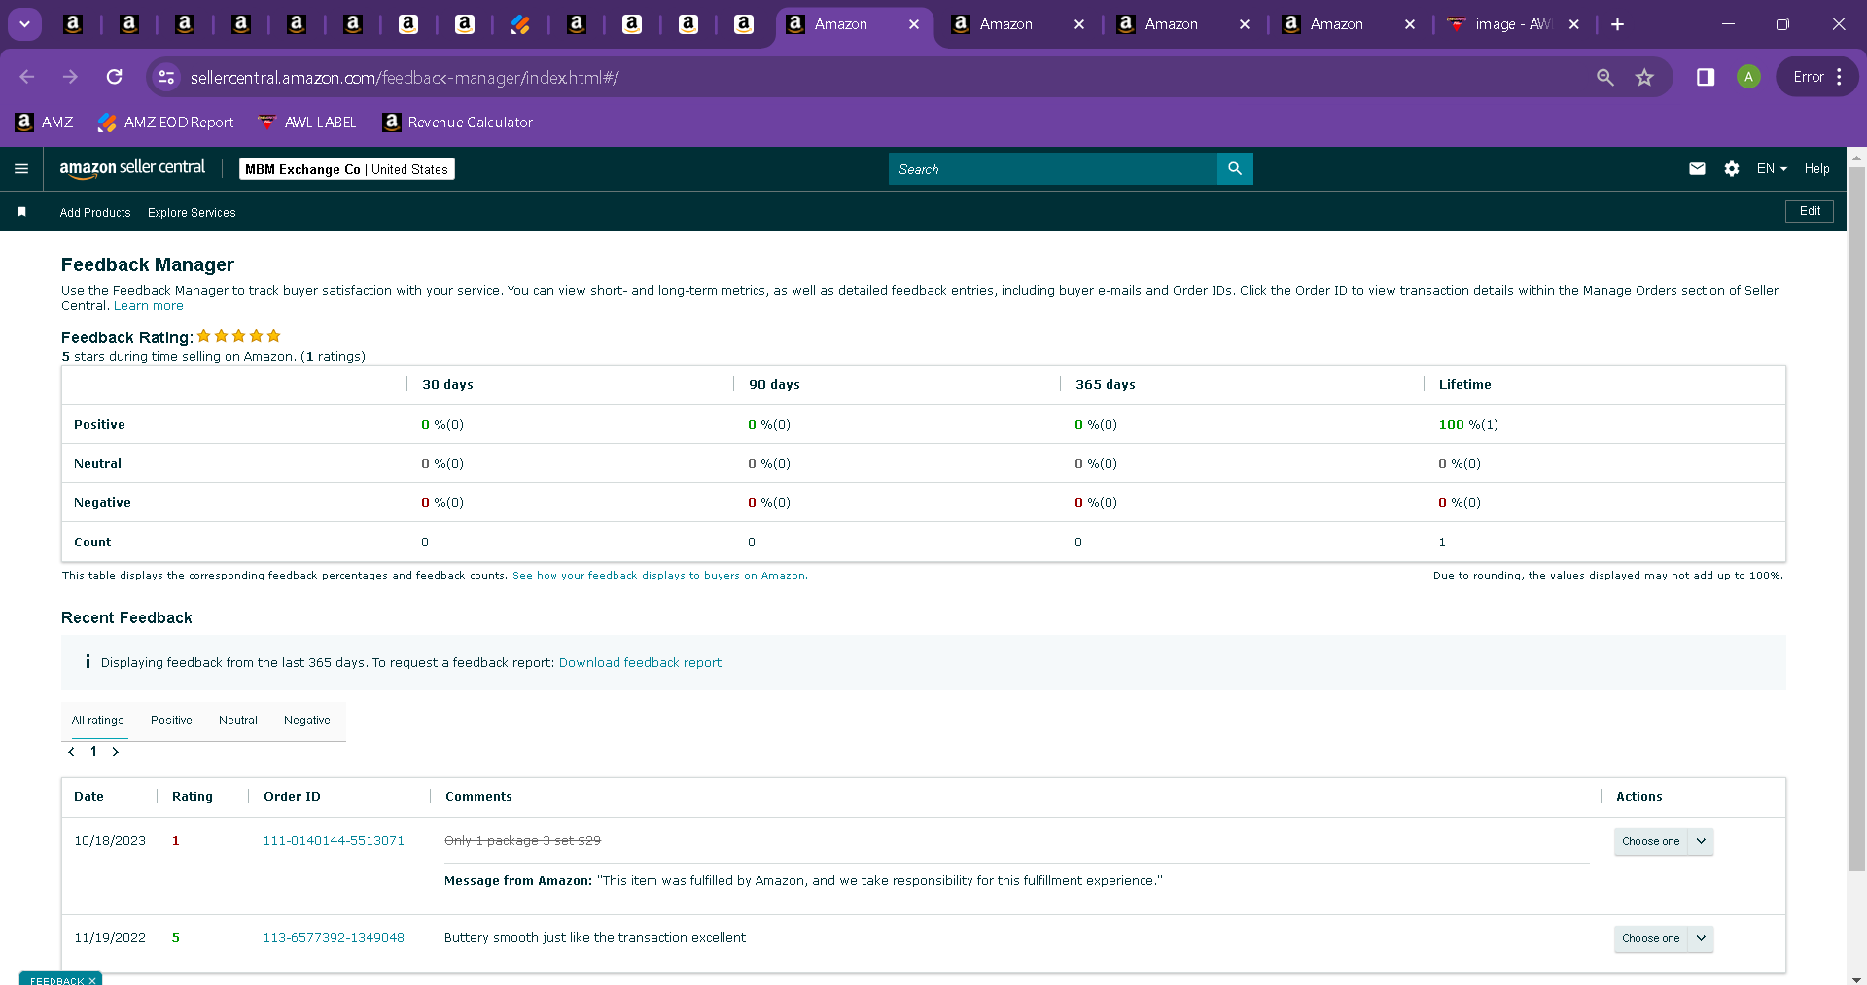Screen dimensions: 1867x985
Task: View site information icon in address bar
Action: click(166, 77)
